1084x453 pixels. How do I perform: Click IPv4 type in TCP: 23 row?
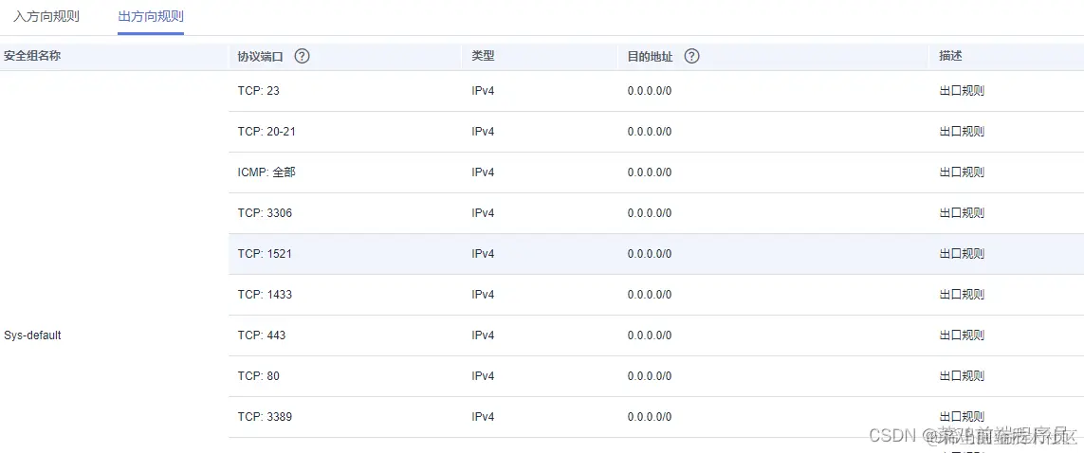pyautogui.click(x=484, y=90)
